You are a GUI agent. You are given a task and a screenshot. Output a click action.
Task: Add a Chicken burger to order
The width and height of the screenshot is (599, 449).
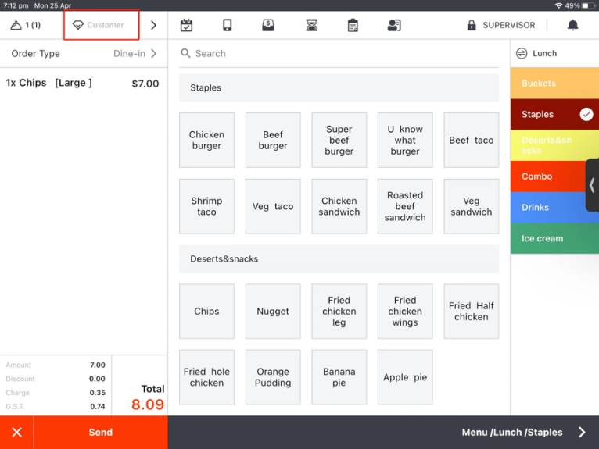pyautogui.click(x=206, y=141)
